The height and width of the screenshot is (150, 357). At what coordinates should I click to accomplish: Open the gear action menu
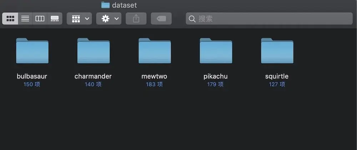click(x=109, y=19)
